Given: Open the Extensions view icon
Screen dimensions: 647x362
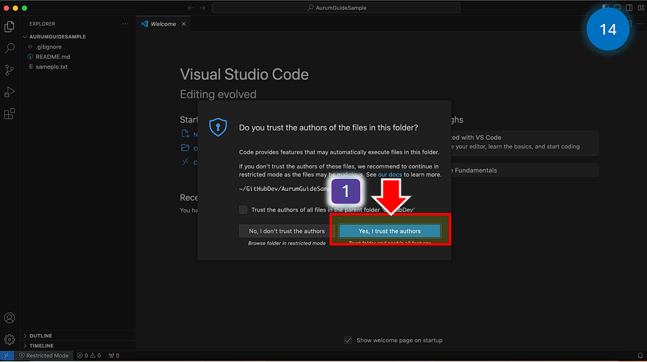Looking at the screenshot, I should pyautogui.click(x=9, y=114).
